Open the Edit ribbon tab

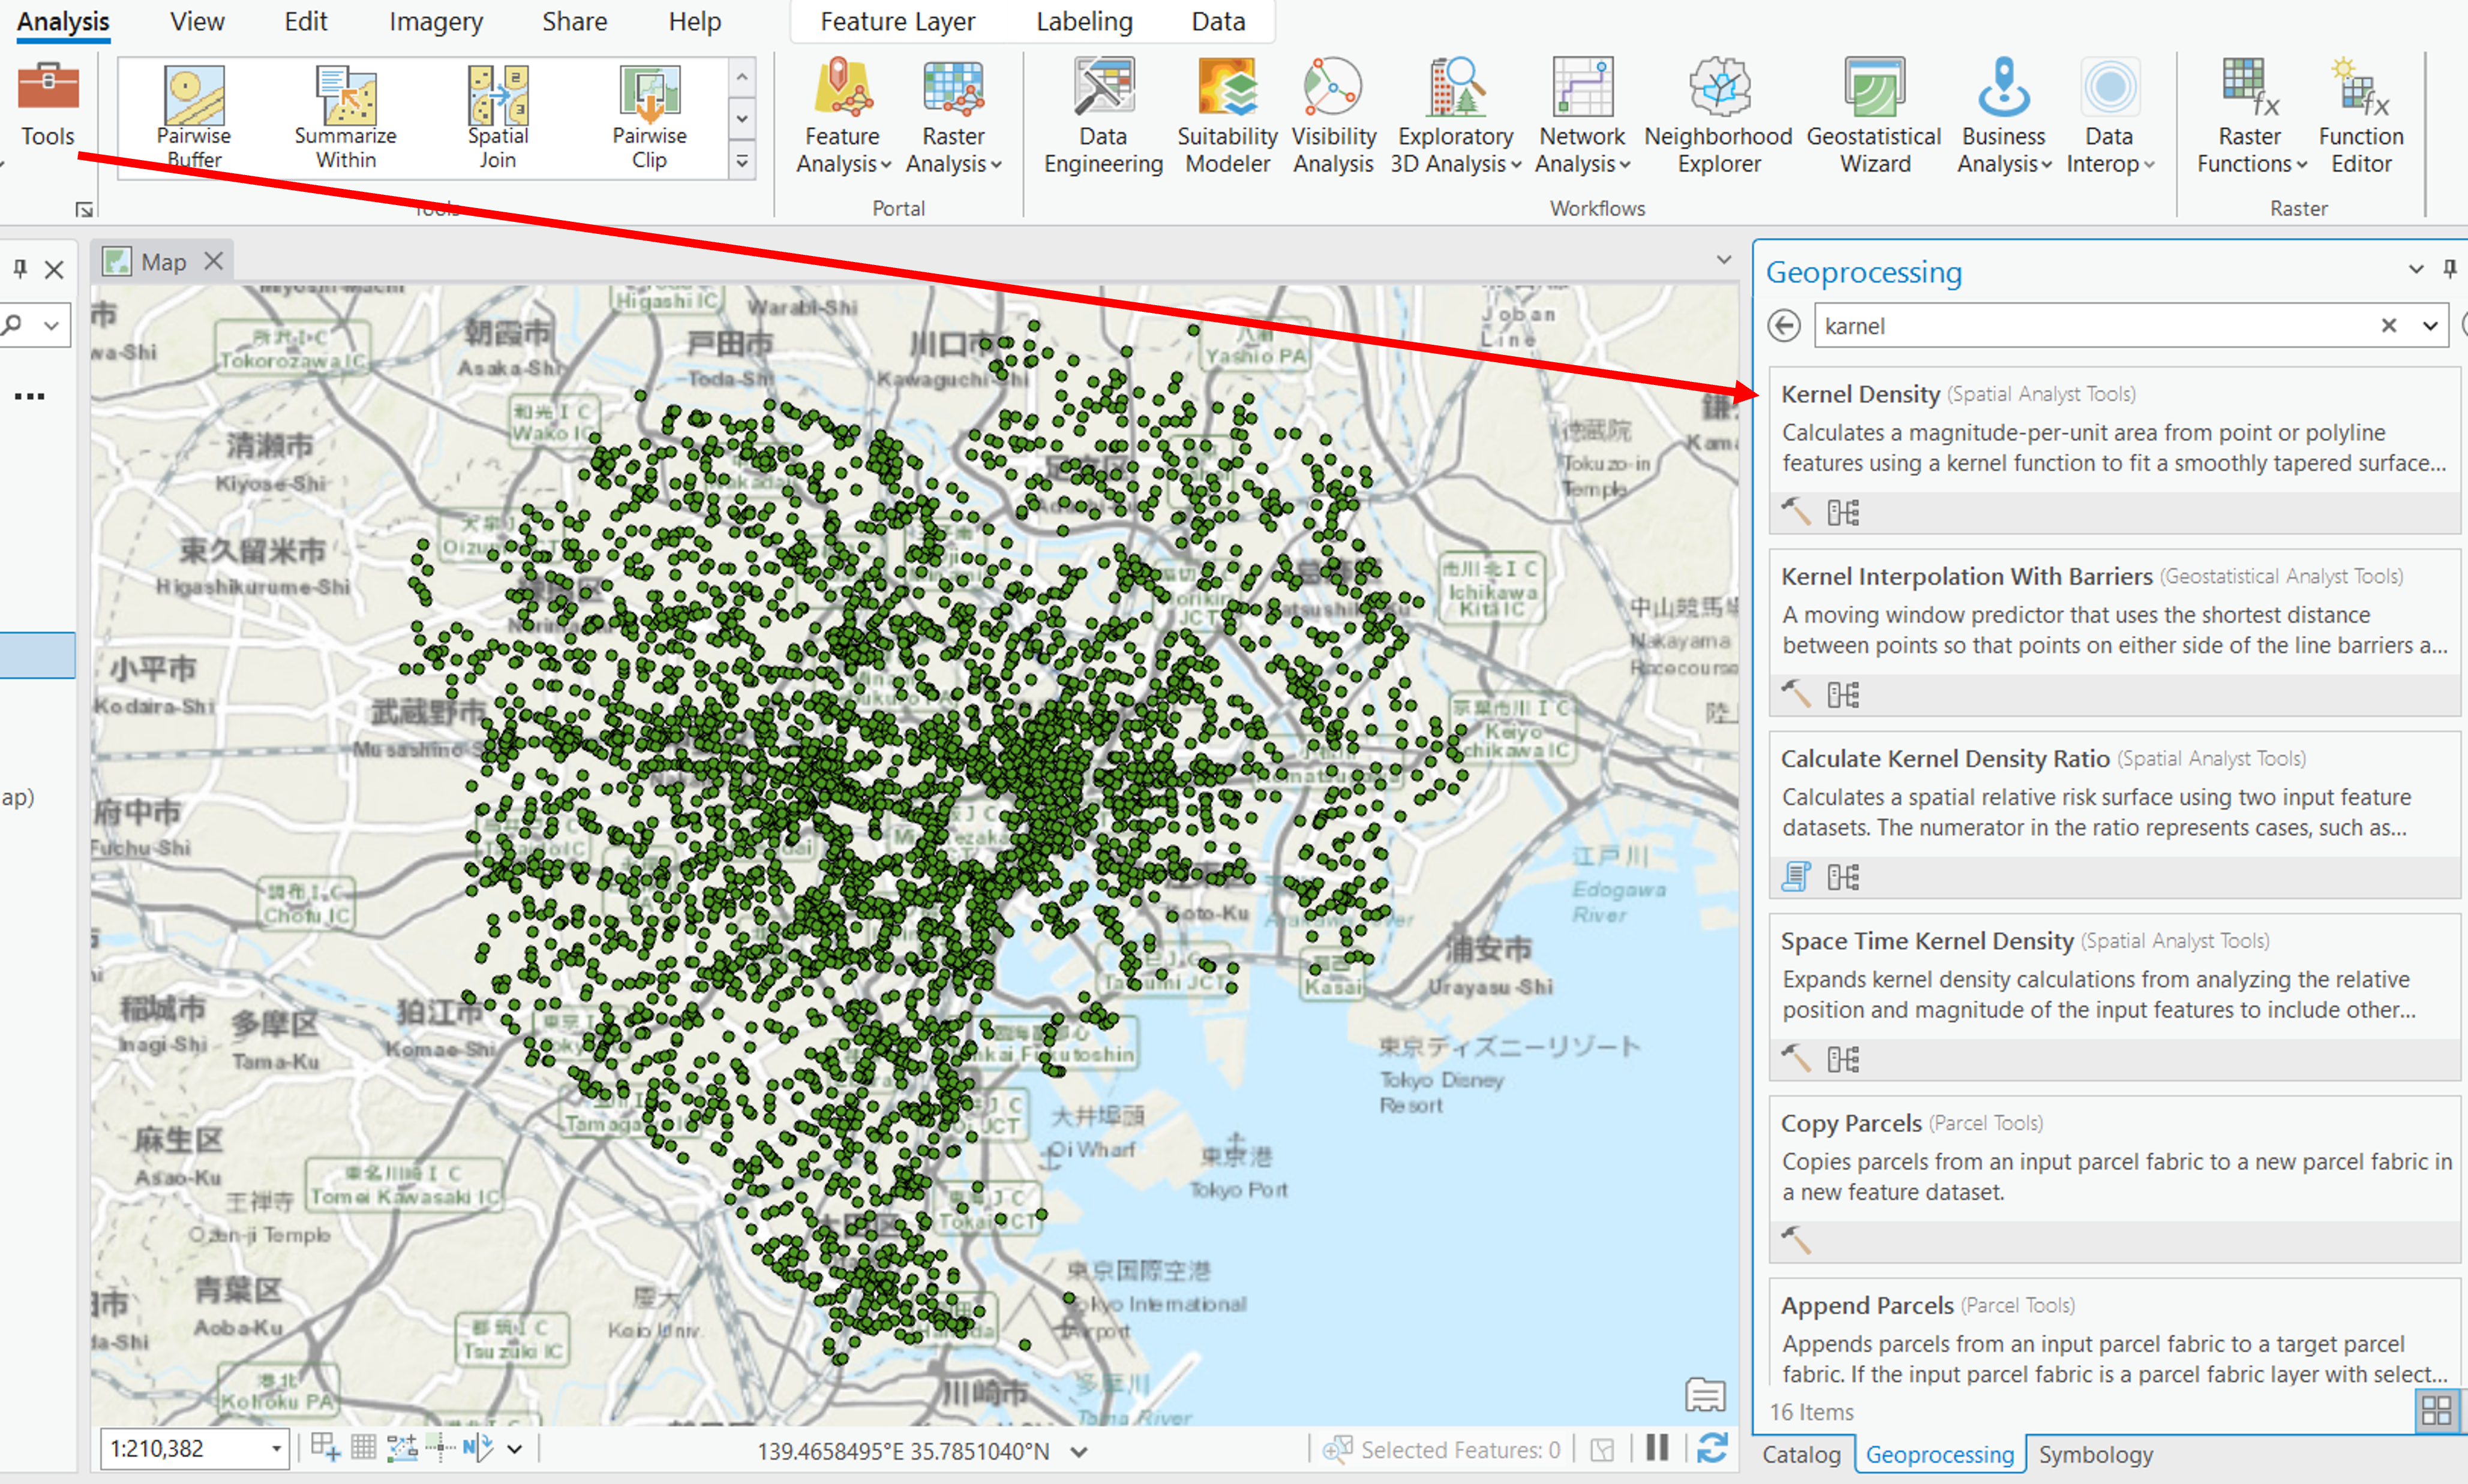click(305, 21)
